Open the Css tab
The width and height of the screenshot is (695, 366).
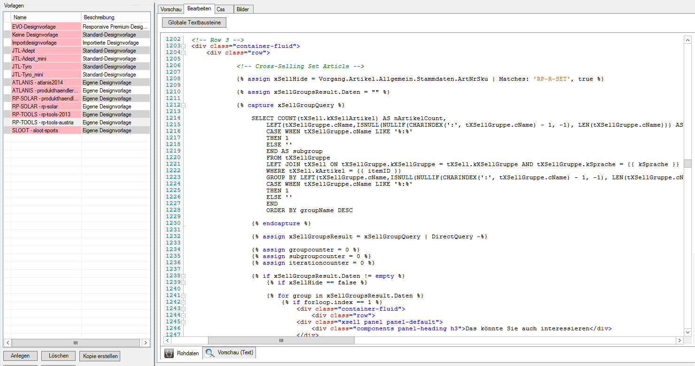tap(224, 9)
